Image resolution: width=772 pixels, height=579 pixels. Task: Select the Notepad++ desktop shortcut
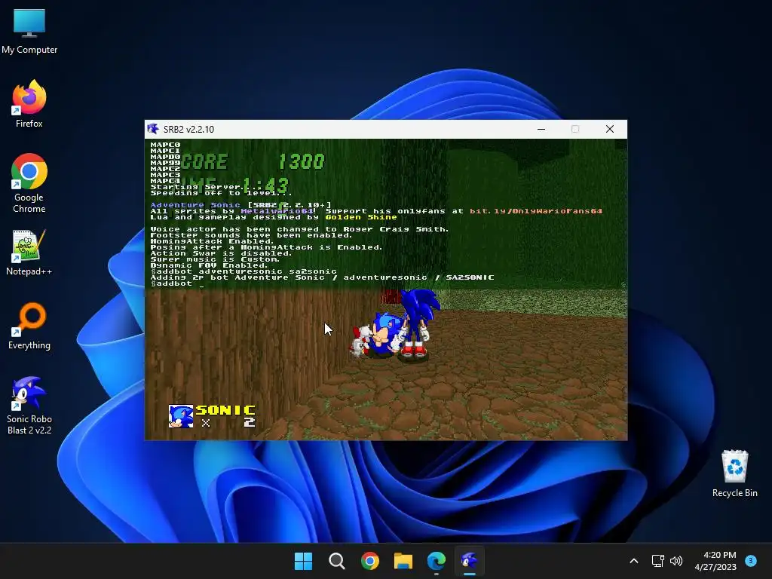pyautogui.click(x=29, y=253)
